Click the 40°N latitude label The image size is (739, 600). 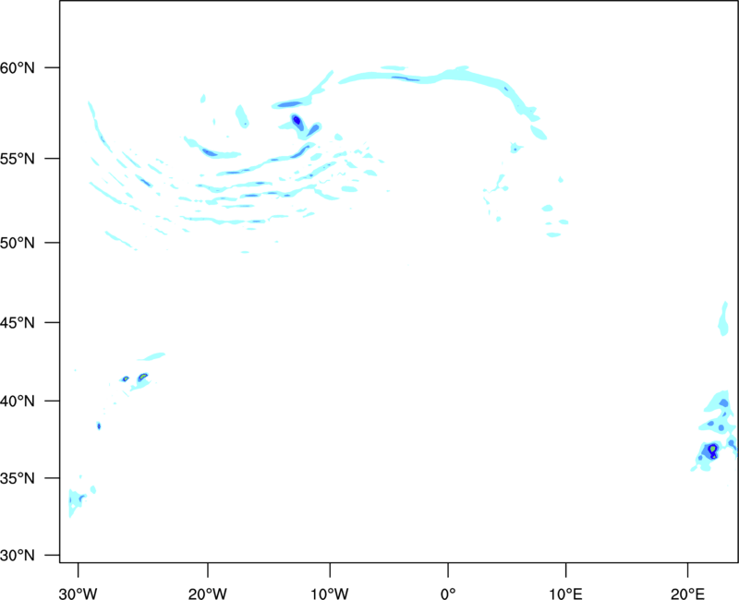point(17,402)
